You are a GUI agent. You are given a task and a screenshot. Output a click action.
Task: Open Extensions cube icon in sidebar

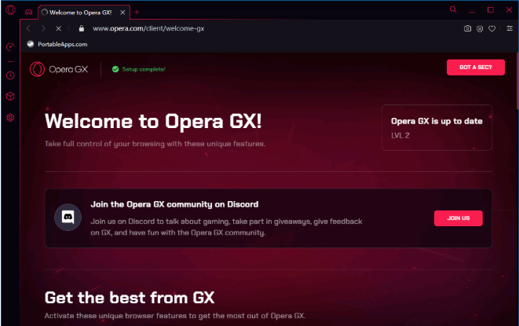10,97
